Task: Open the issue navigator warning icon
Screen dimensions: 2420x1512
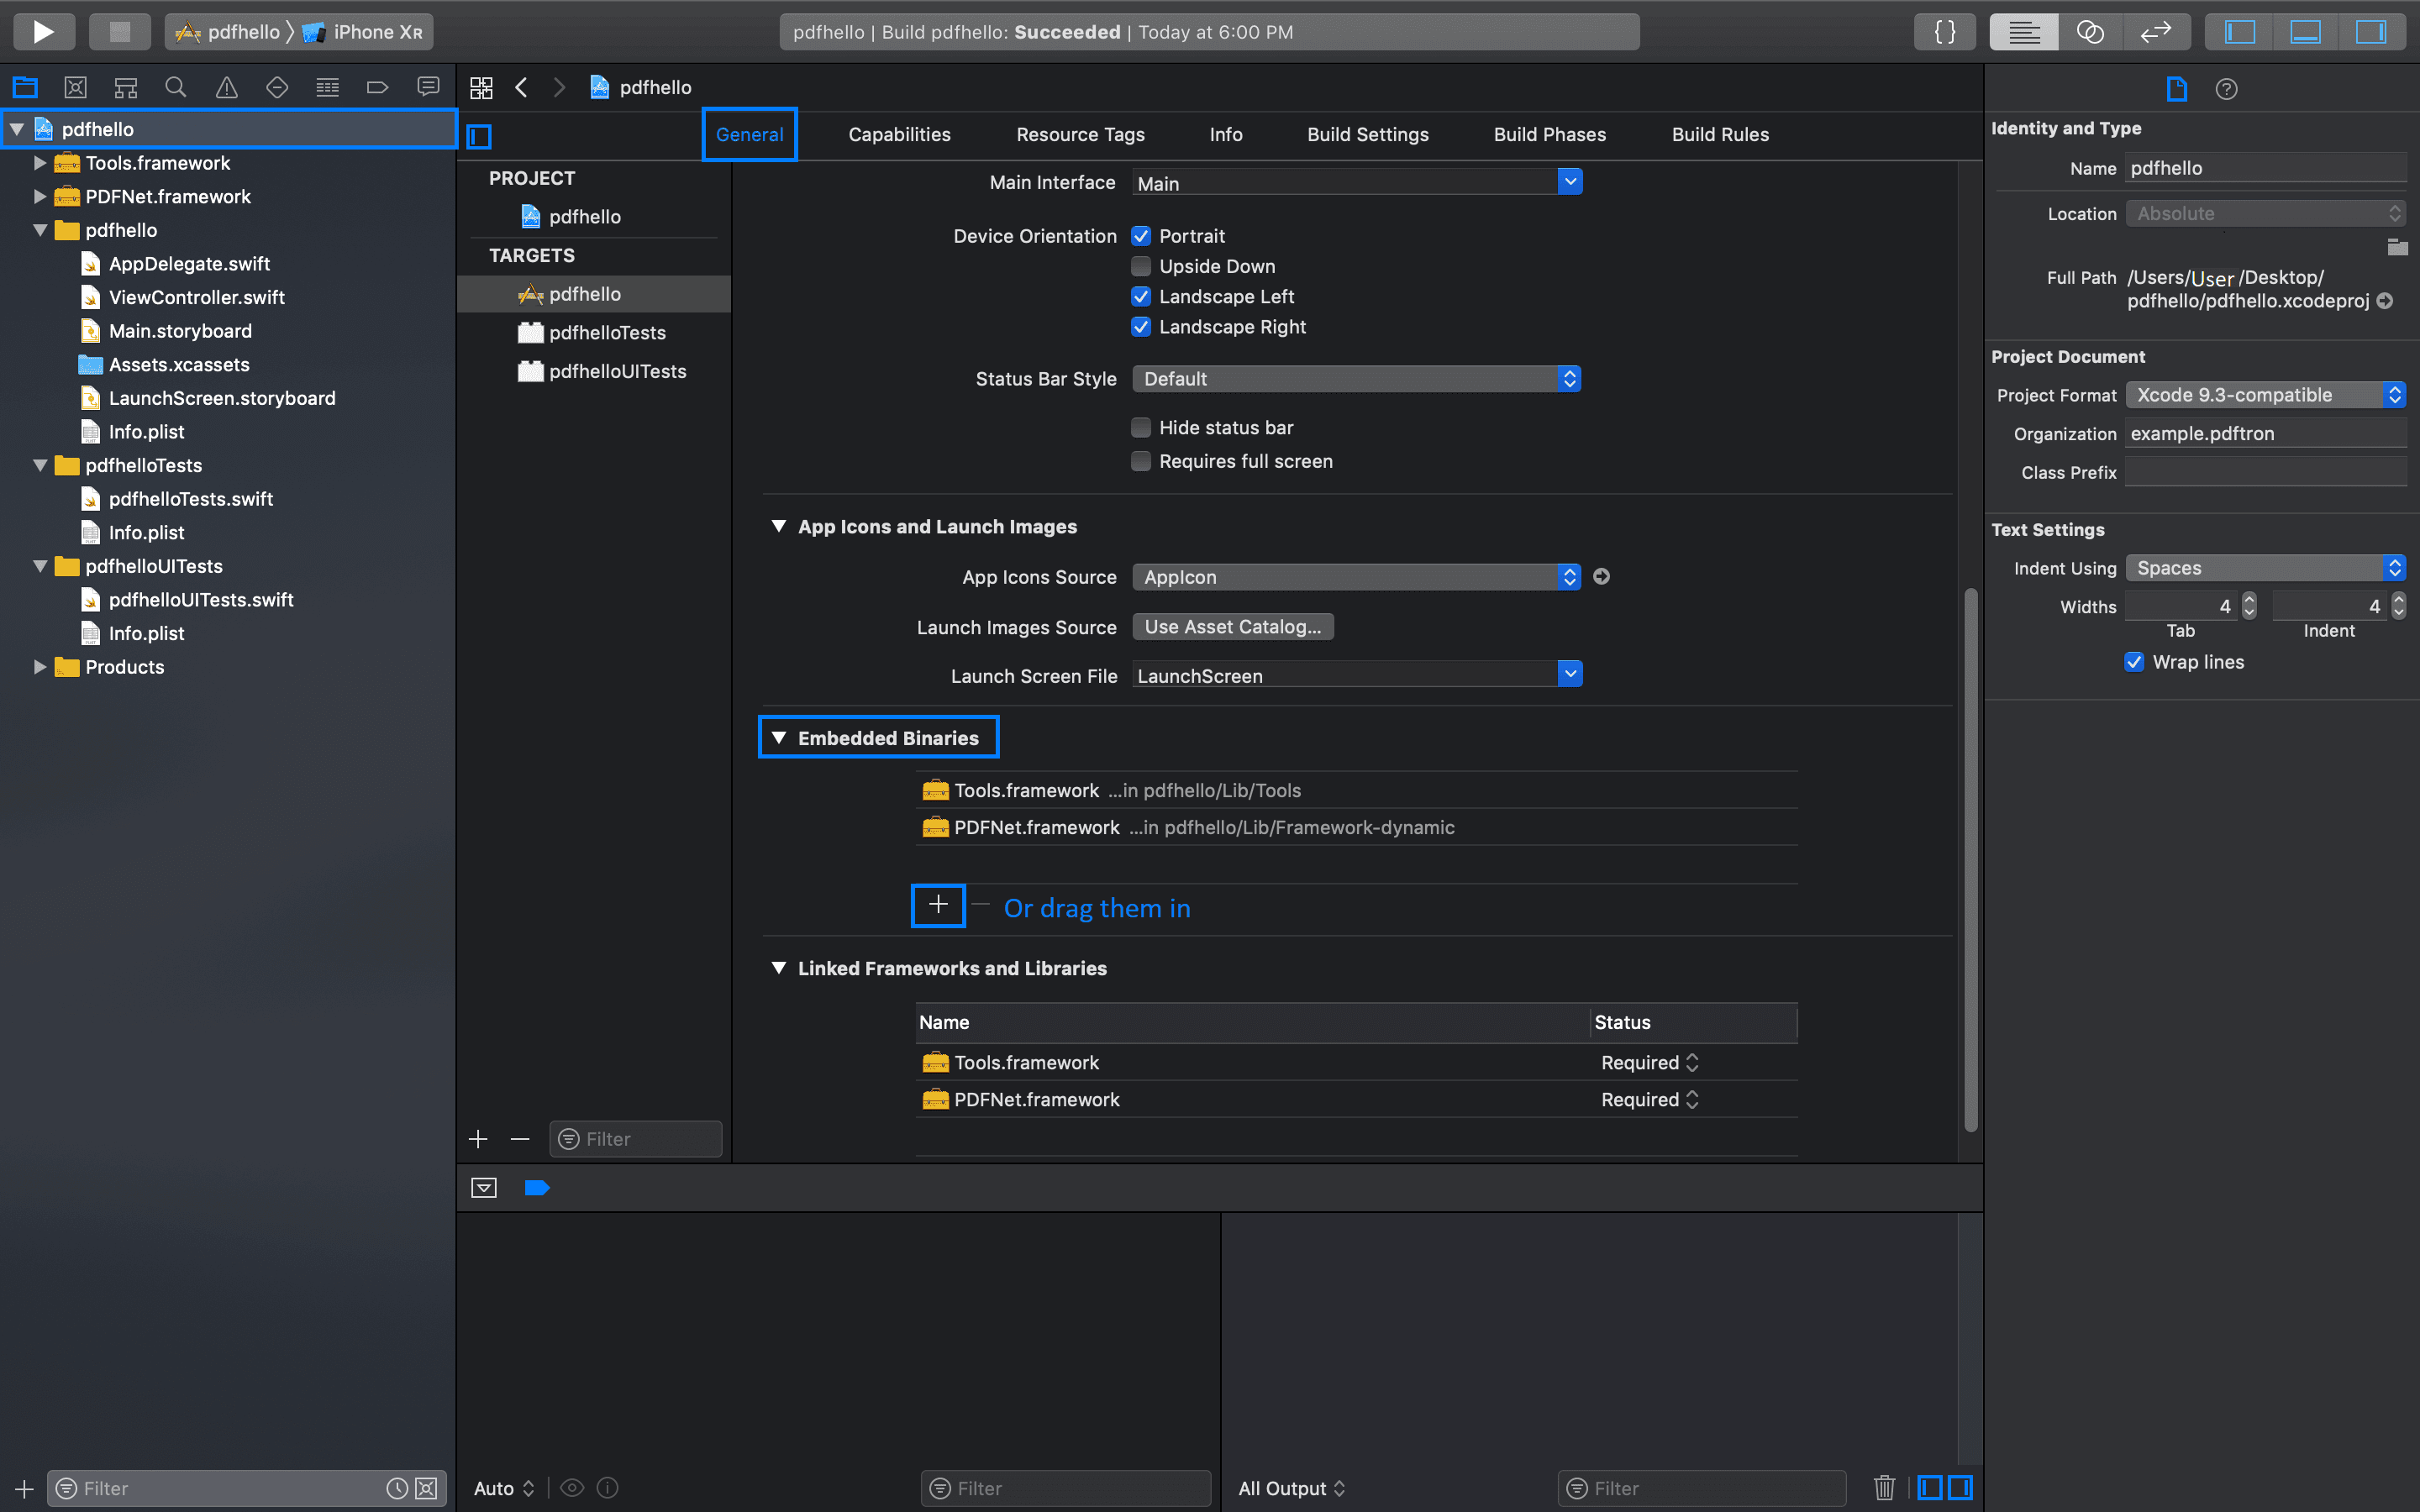Action: coord(227,88)
